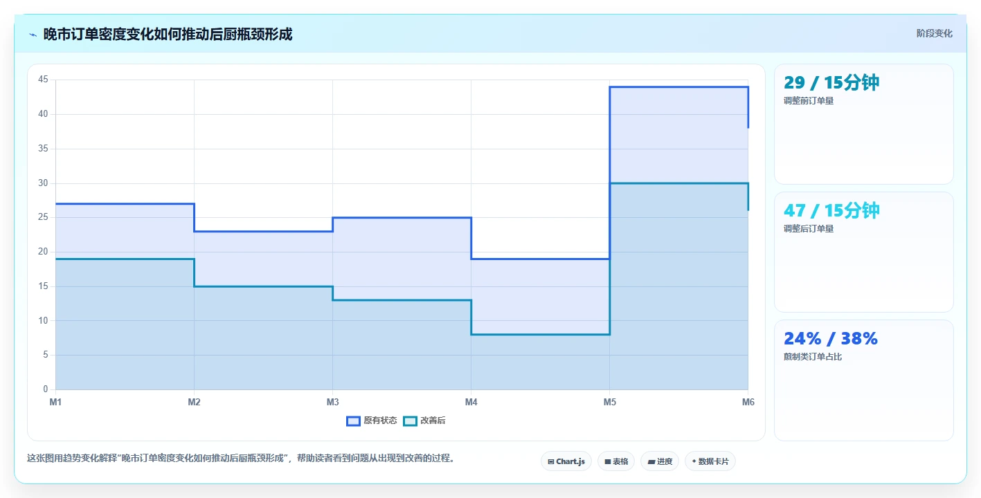Click the 原有状态 blue legend swatch

coord(353,421)
